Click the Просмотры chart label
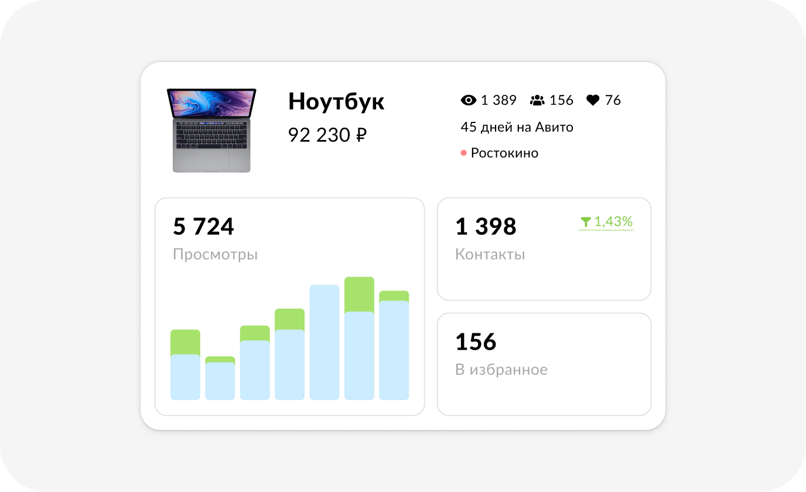 click(215, 255)
